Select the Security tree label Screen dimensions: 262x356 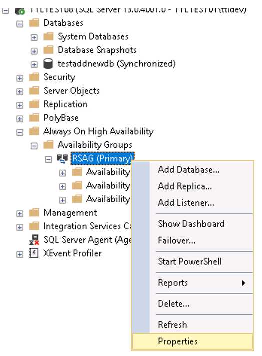59,77
